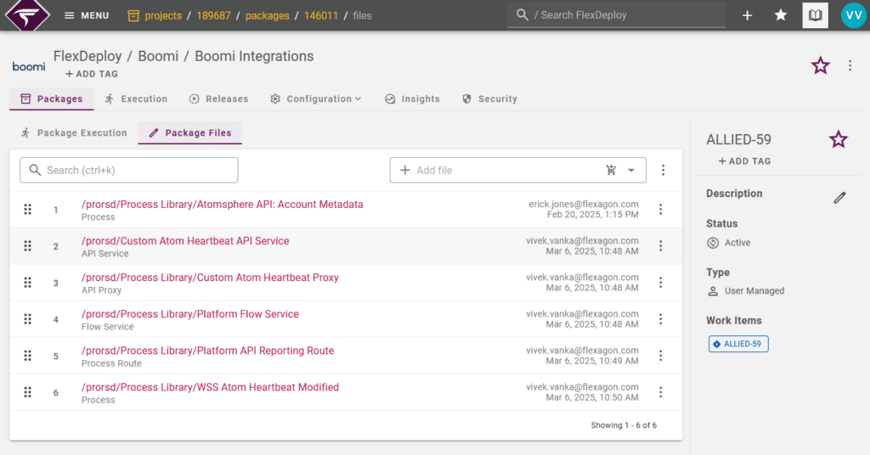Open the three-dot menu for WSS Atom Heartbeat Modified
Screen dimensions: 870x455
coord(660,392)
